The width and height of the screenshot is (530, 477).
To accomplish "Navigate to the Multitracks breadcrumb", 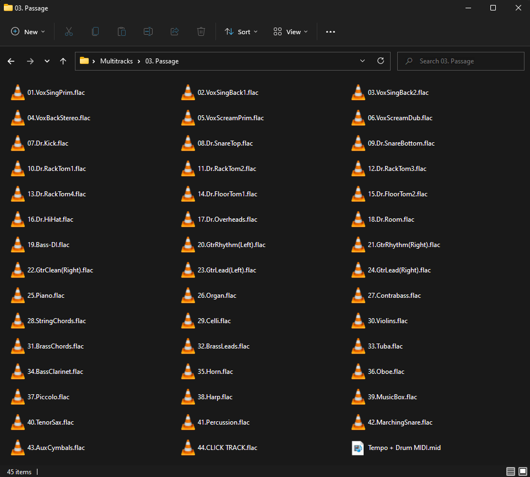I will click(x=116, y=61).
